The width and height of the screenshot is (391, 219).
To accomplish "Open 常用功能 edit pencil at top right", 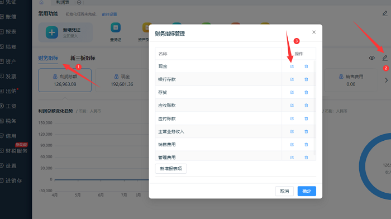I will pyautogui.click(x=385, y=13).
